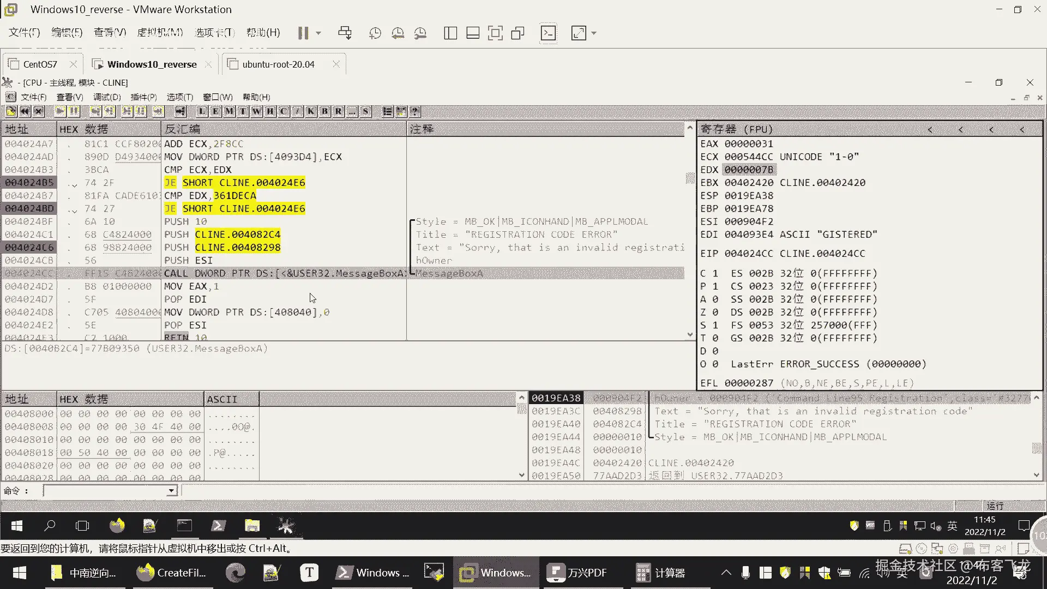This screenshot has height=589, width=1047.
Task: Click the restart program rewind icon
Action: point(25,111)
